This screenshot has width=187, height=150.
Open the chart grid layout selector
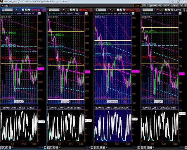(137, 6)
